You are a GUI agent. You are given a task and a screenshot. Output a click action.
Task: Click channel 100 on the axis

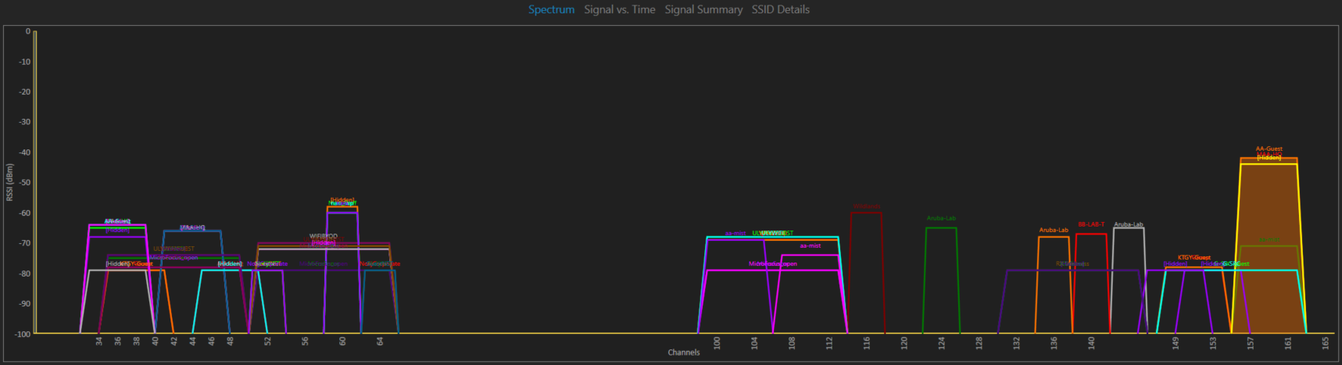pos(717,342)
